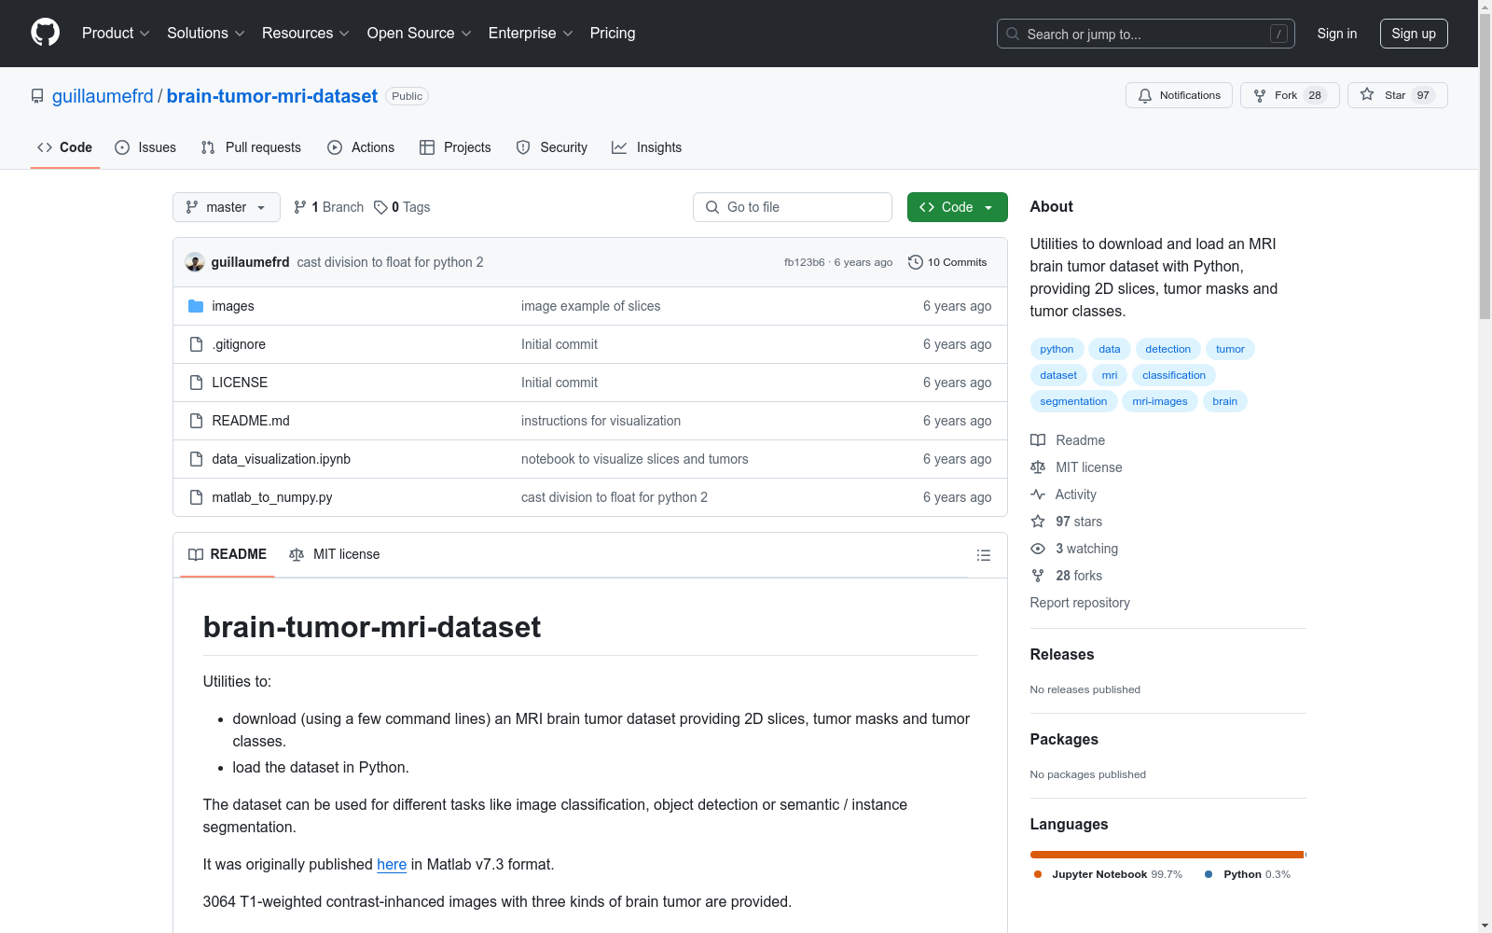
Task: Click the fork icon beside 28 forks
Action: click(1038, 576)
